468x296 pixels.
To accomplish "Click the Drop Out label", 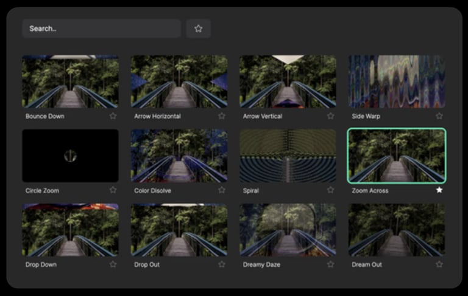I will click(x=147, y=265).
